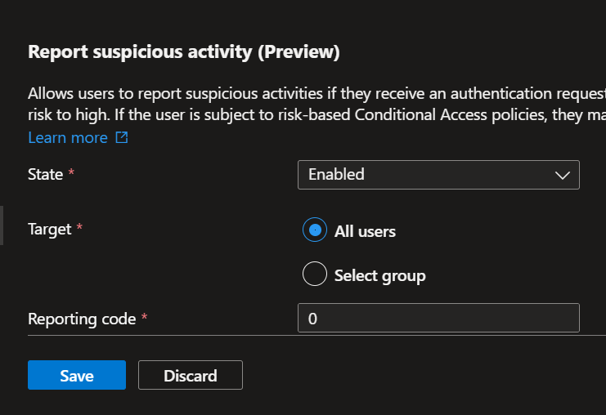Screen dimensions: 606x415
Task: Choose the Select group radio button
Action: tap(315, 274)
